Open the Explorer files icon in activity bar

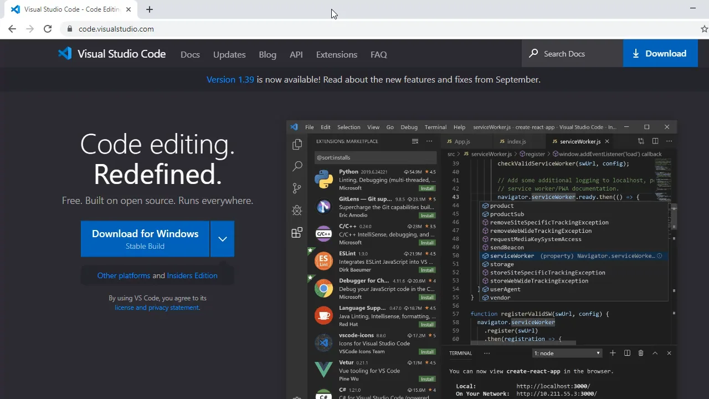297,145
